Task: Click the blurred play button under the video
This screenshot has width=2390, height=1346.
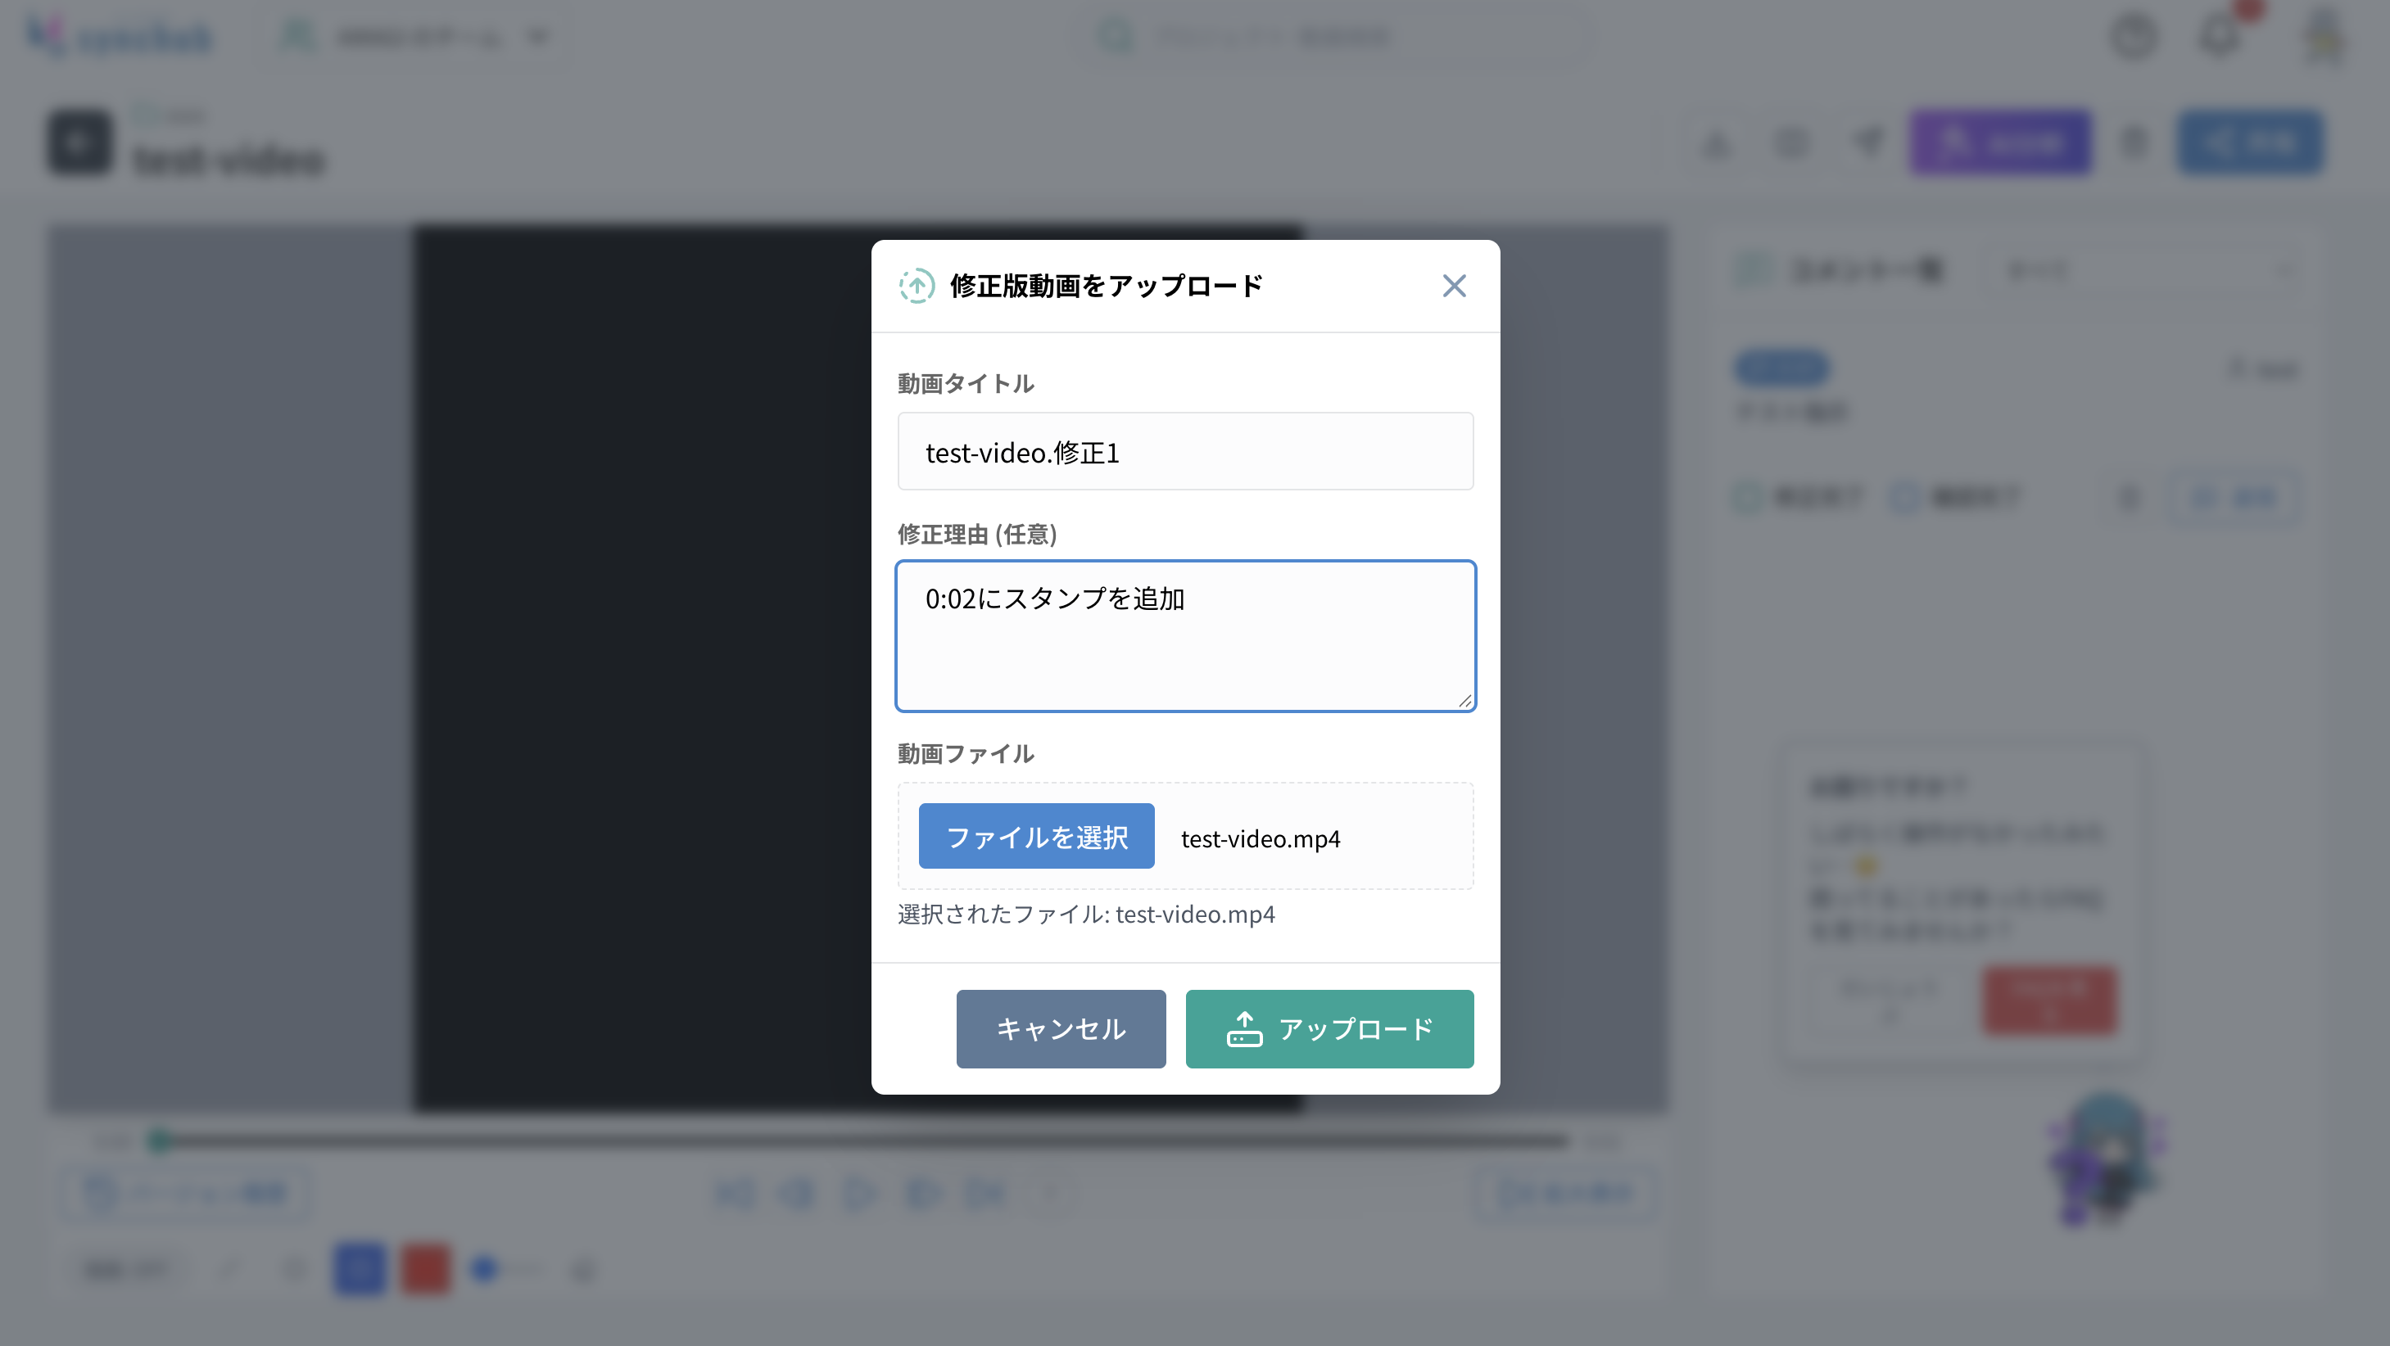Action: pos(859,1193)
